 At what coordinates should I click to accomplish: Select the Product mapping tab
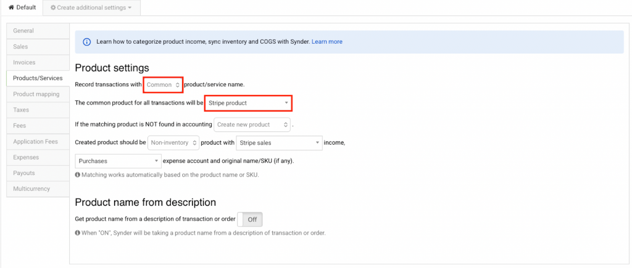[x=36, y=94]
